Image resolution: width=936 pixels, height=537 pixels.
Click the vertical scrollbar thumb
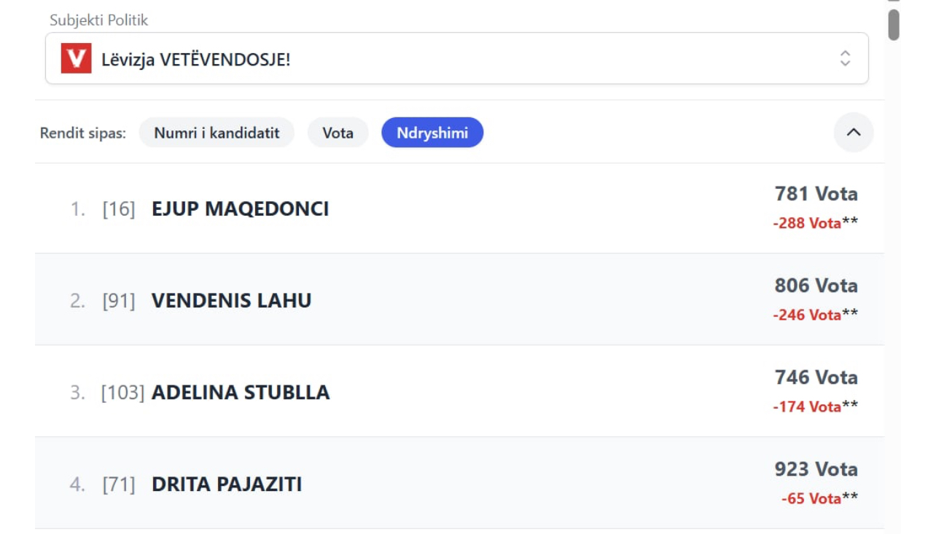coord(893,24)
